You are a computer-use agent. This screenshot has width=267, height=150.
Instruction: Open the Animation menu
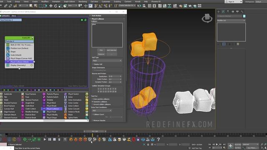pos(56,2)
